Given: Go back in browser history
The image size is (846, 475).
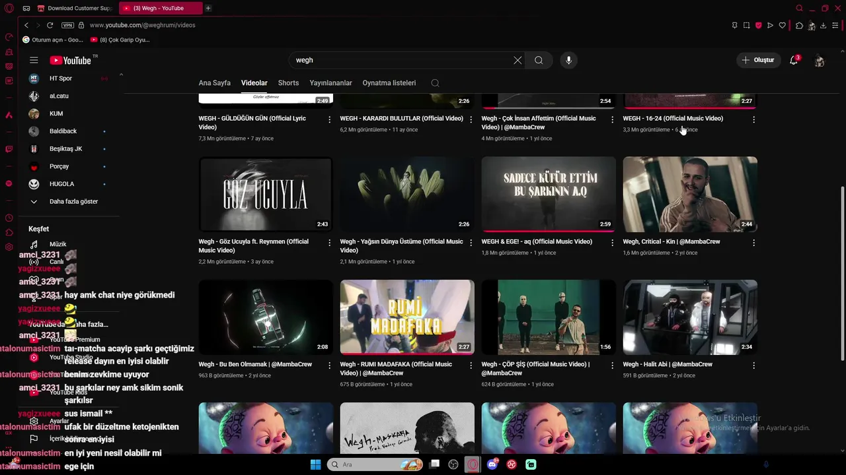Looking at the screenshot, I should 26,25.
